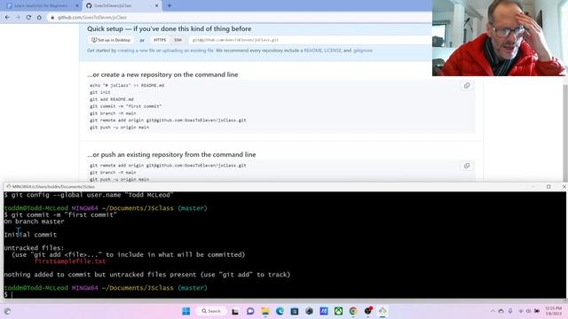Open the taskbar clock and date
This screenshot has width=568, height=319.
pyautogui.click(x=554, y=311)
